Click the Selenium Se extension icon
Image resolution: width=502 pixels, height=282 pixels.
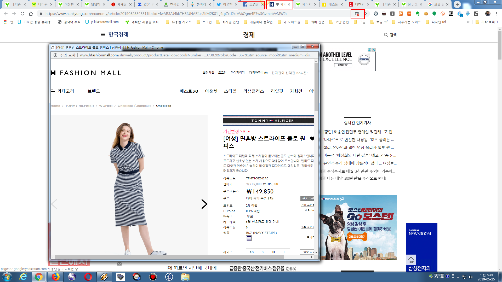click(476, 14)
